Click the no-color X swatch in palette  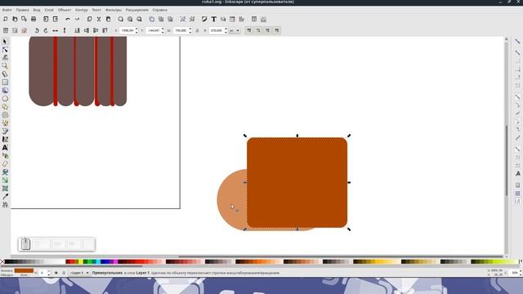(2, 261)
